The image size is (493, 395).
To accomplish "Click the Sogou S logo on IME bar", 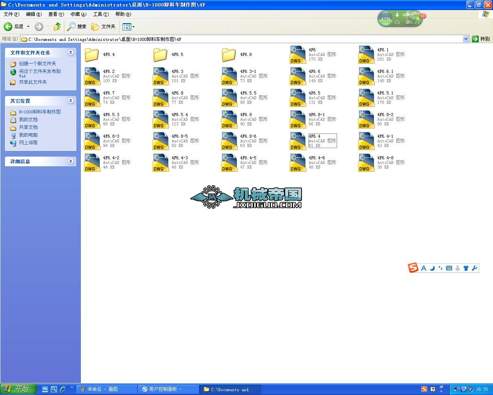I will coord(413,268).
